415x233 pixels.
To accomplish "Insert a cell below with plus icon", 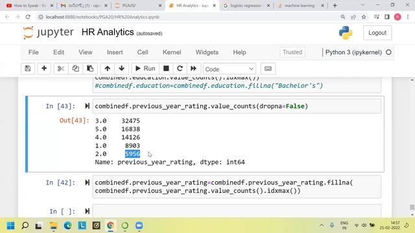I will point(44,69).
